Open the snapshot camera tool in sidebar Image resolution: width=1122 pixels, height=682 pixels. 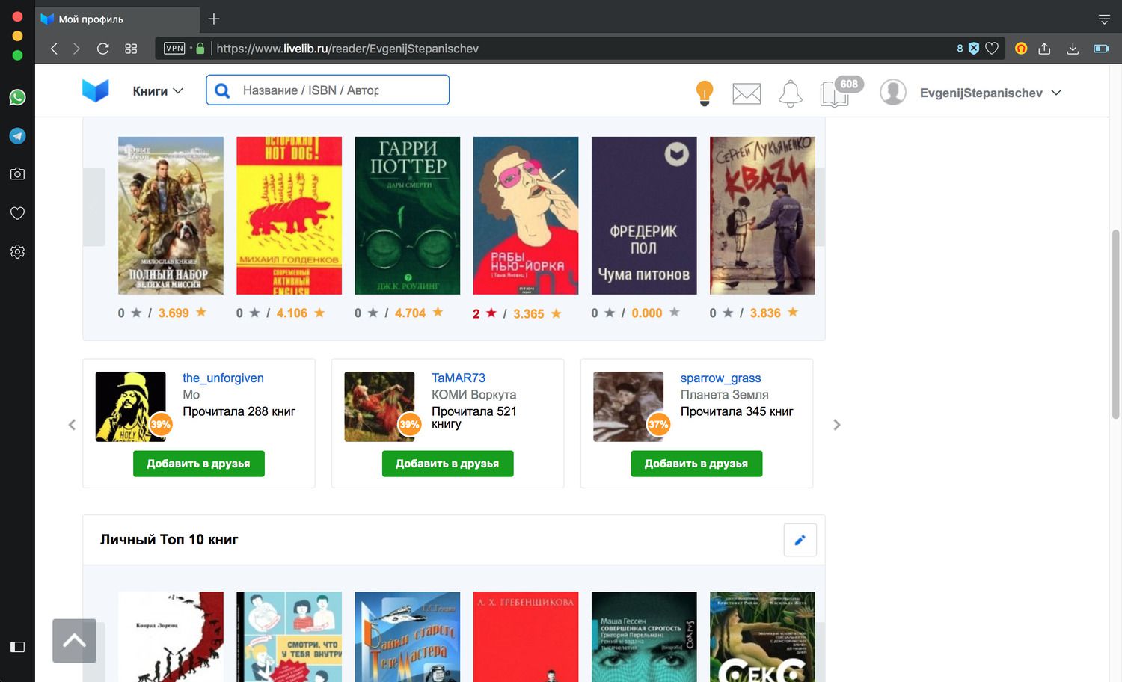click(x=17, y=174)
